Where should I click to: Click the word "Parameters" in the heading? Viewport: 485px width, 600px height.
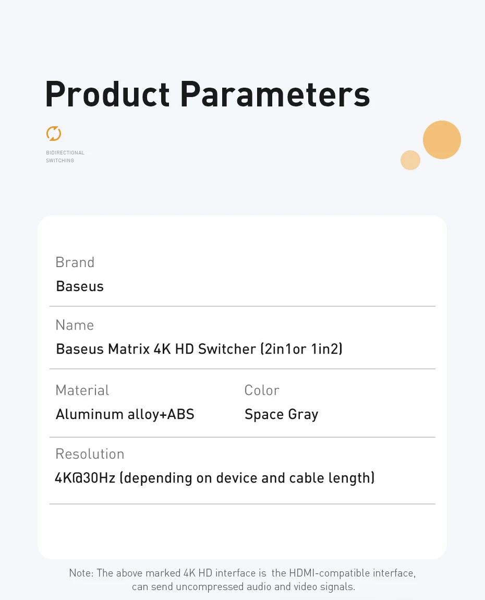coord(275,94)
